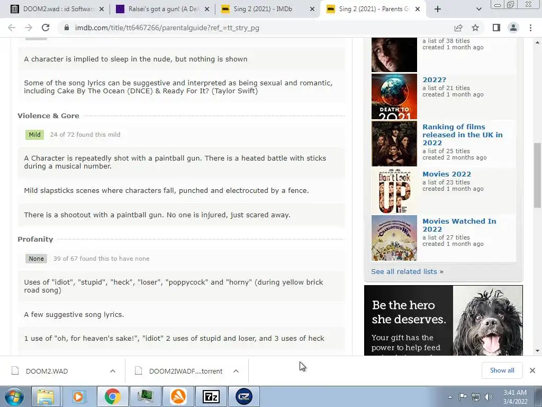Image resolution: width=542 pixels, height=407 pixels.
Task: Open the 2022? list link
Action: tap(434, 79)
